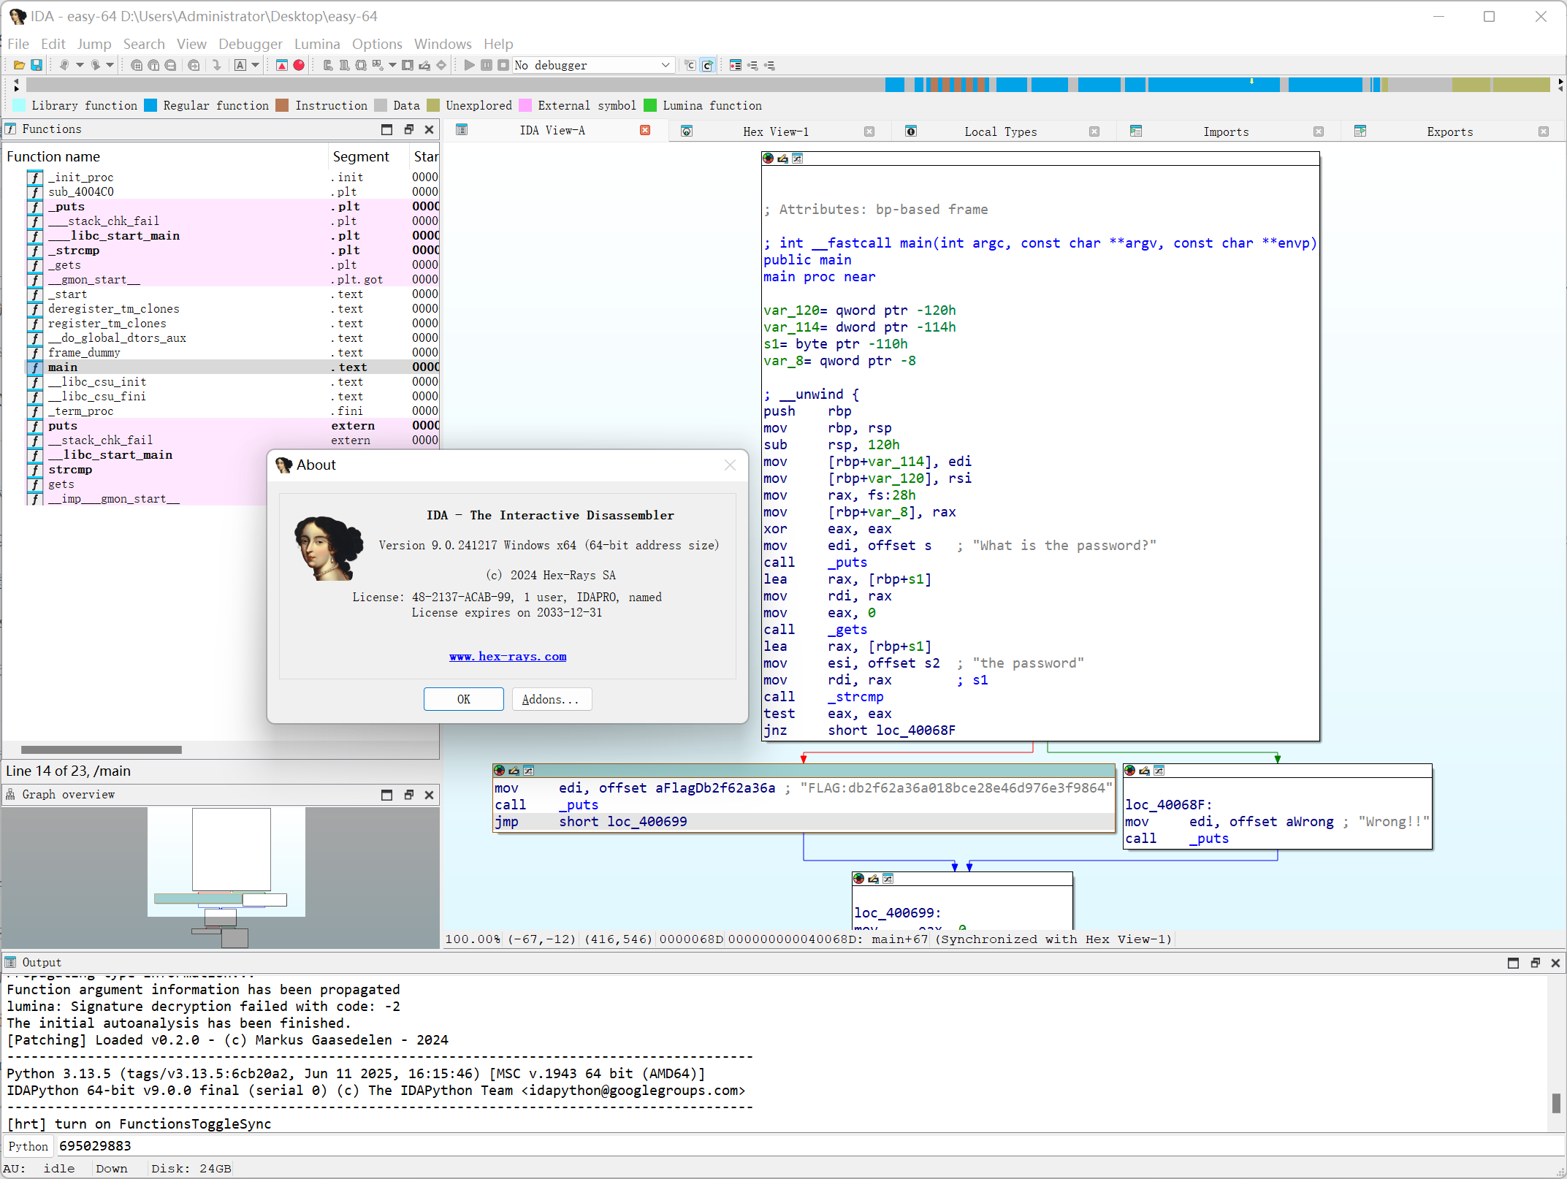Switch to the Local Types tab

click(x=1000, y=131)
